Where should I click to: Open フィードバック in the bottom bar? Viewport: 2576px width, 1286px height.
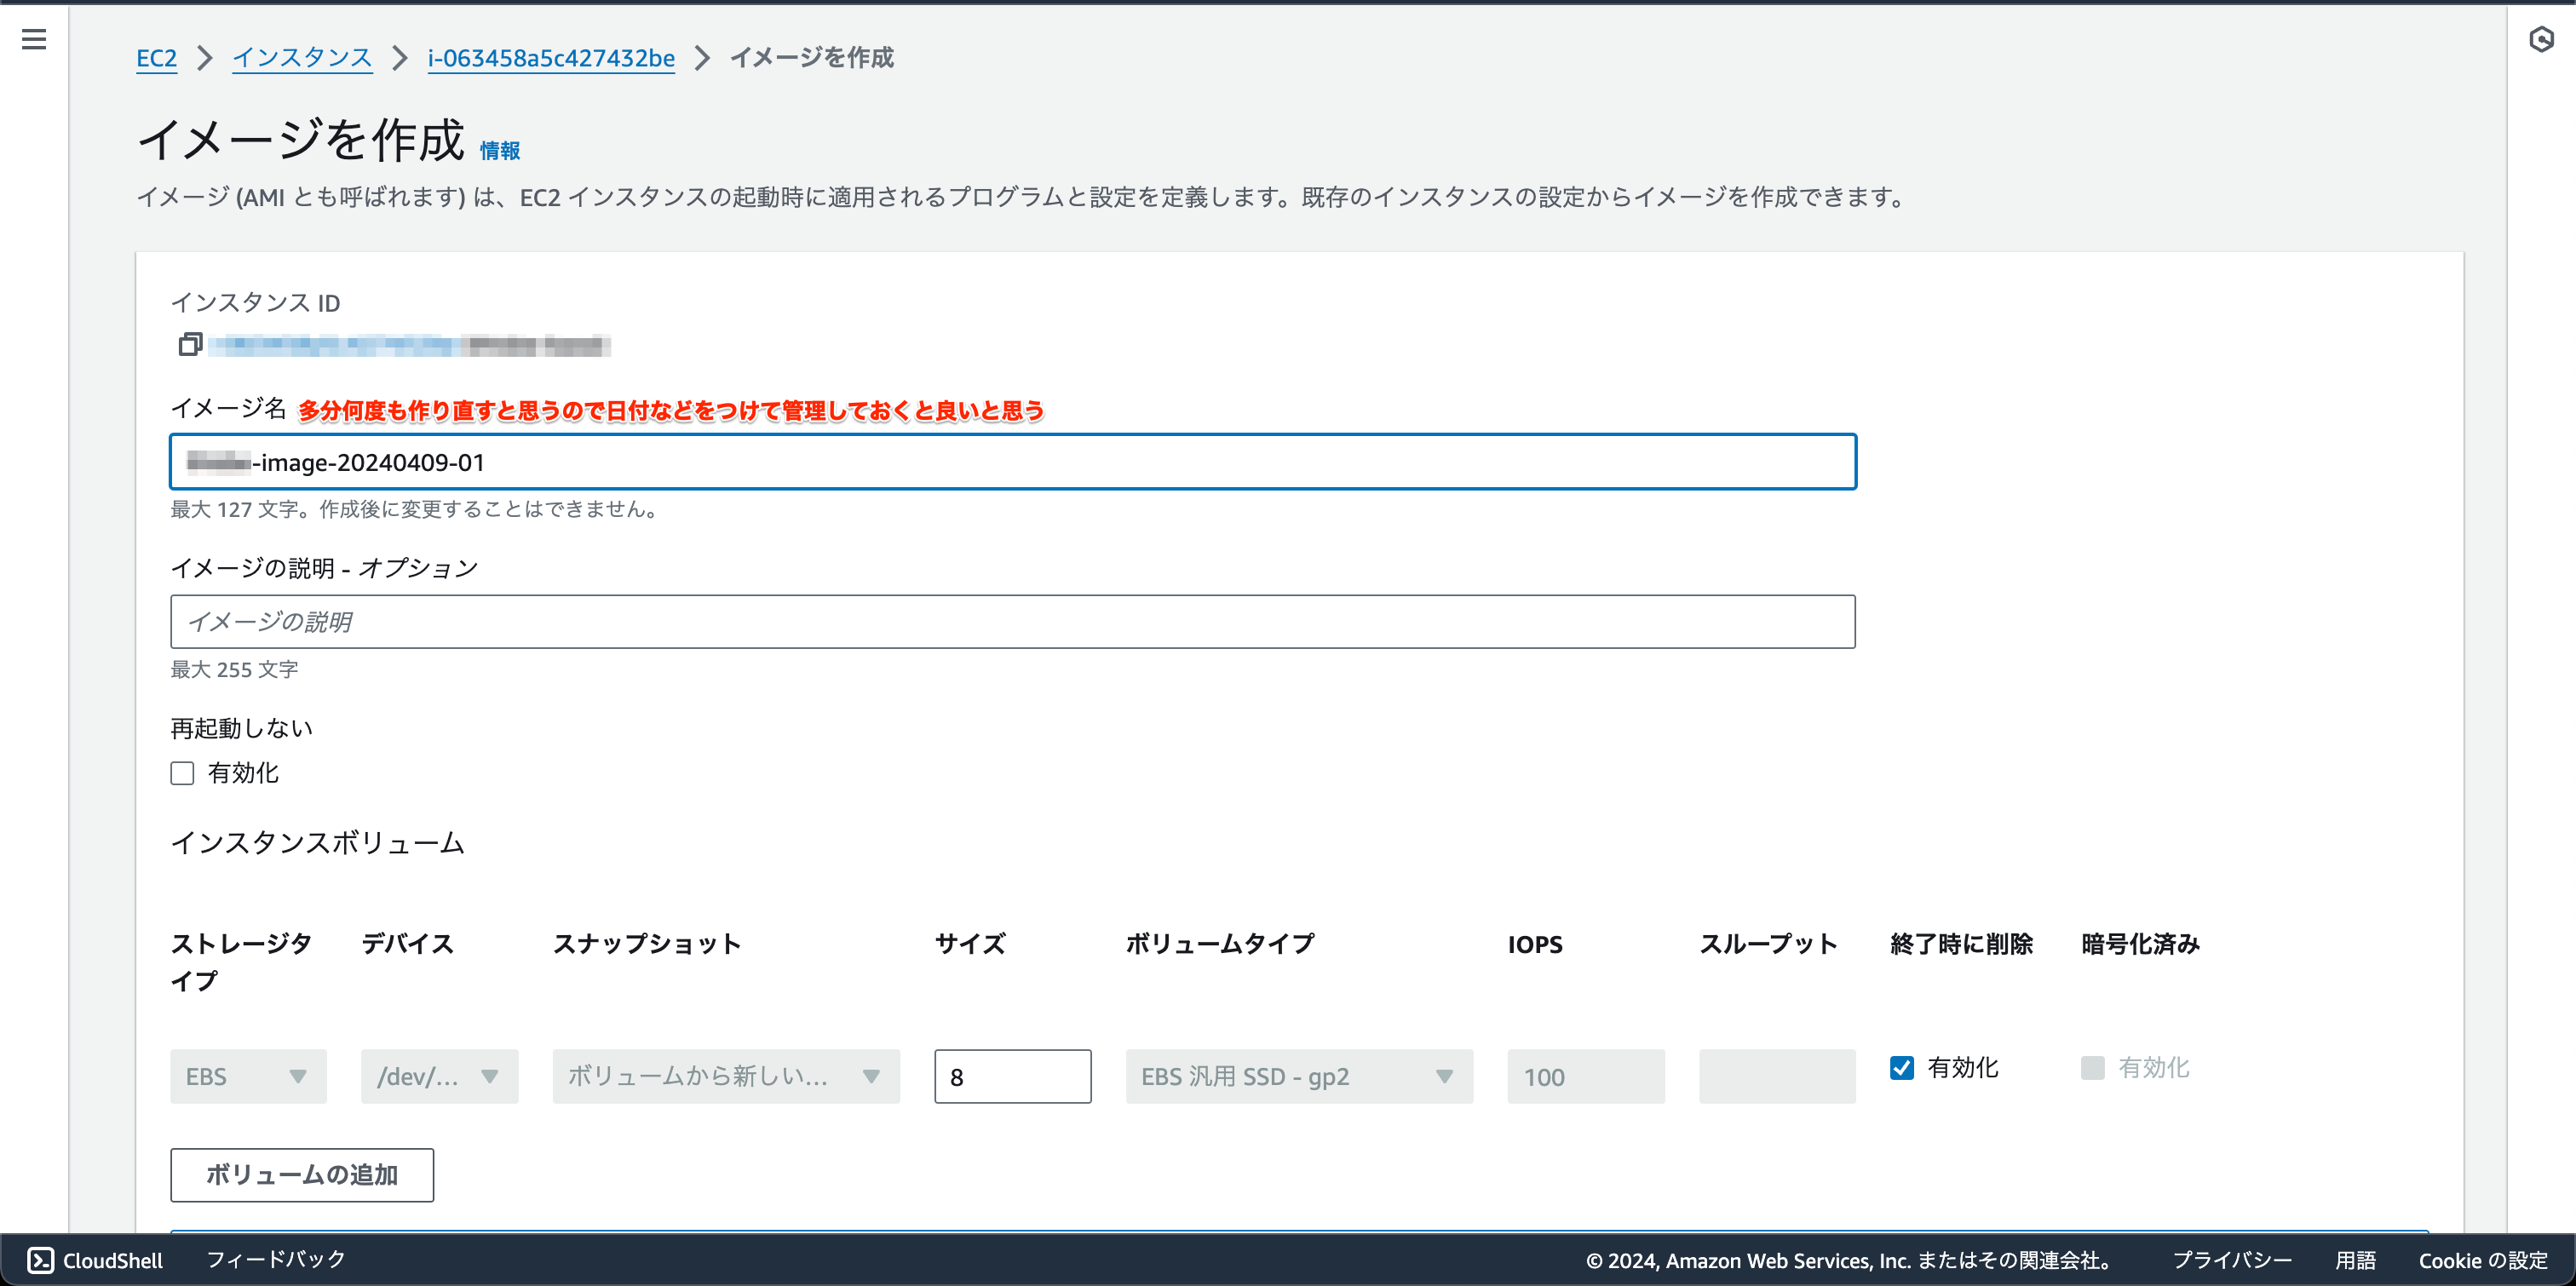274,1260
